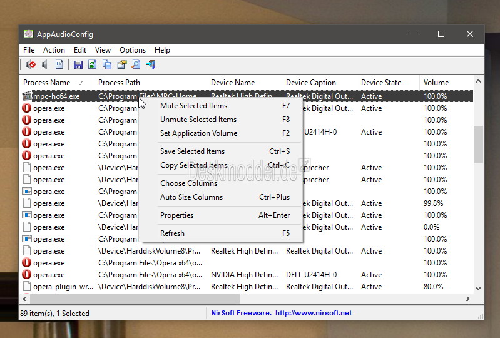500x338 pixels.
Task: Select Refresh in context menu
Action: coord(221,233)
